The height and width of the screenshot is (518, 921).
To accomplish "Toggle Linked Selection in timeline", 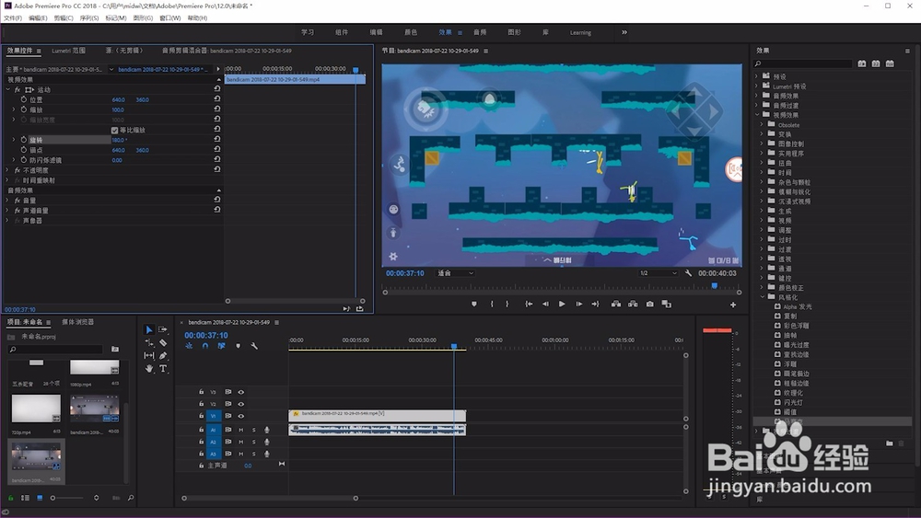I will point(221,346).
